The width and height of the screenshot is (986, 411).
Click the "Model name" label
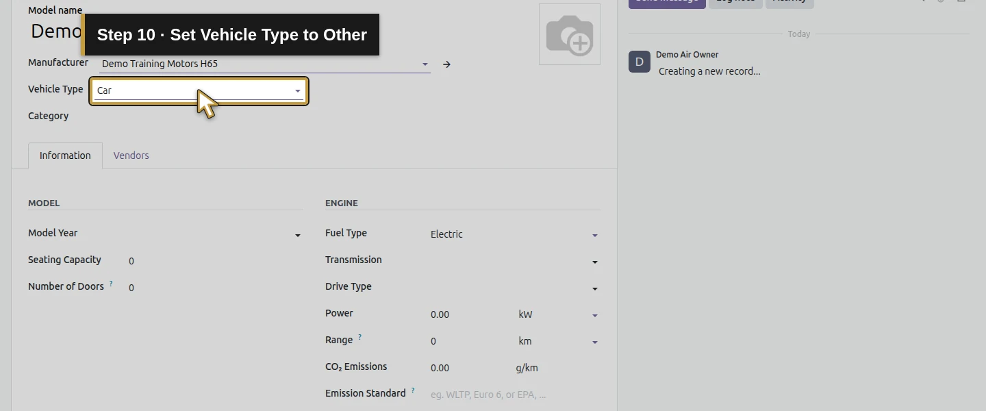coord(55,10)
